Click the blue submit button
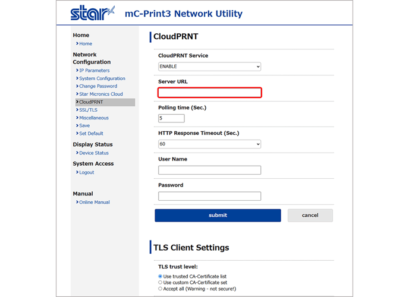The width and height of the screenshot is (409, 297). 218,216
